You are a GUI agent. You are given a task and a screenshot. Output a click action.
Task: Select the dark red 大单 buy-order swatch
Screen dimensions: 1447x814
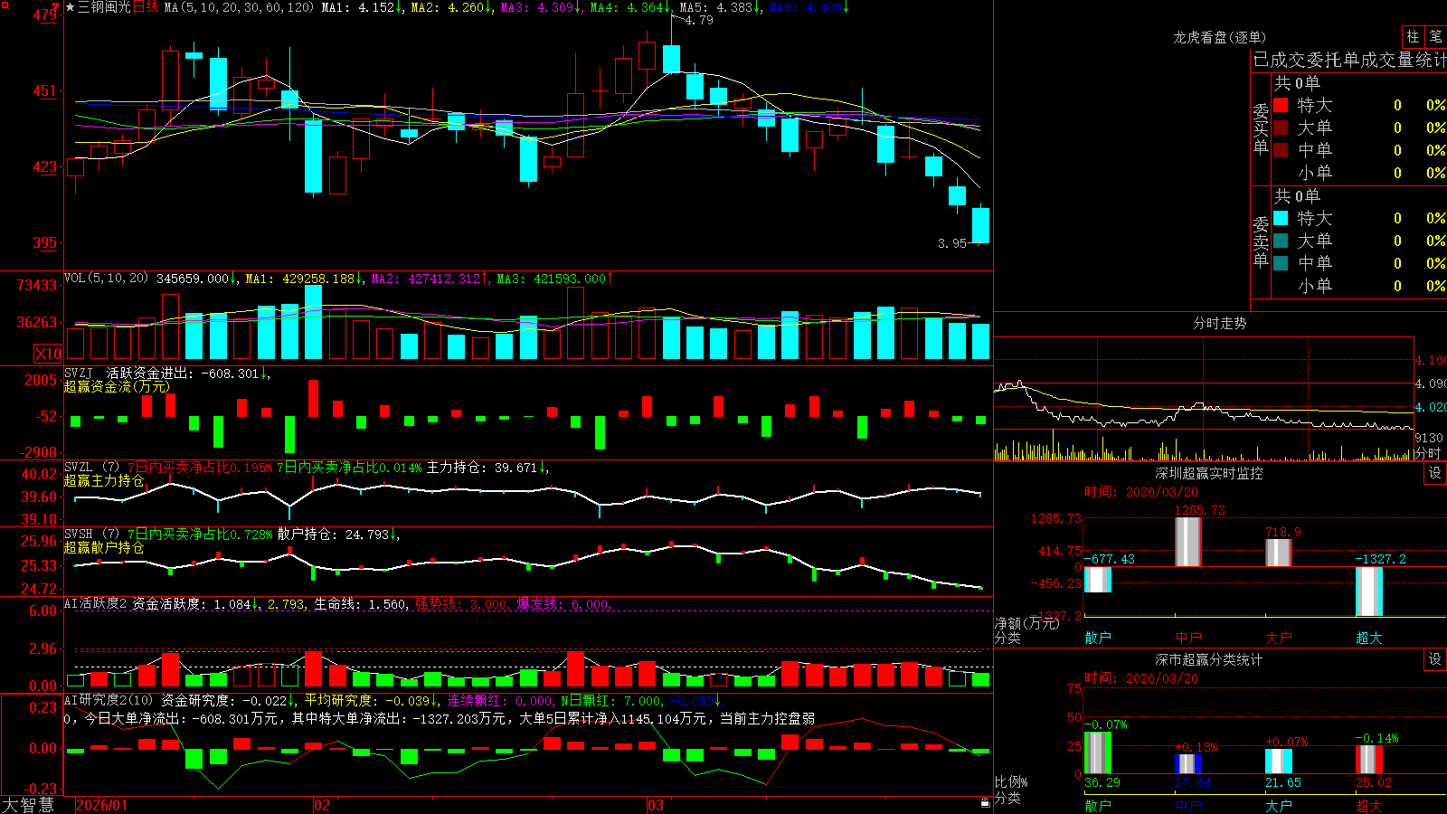[x=1281, y=128]
